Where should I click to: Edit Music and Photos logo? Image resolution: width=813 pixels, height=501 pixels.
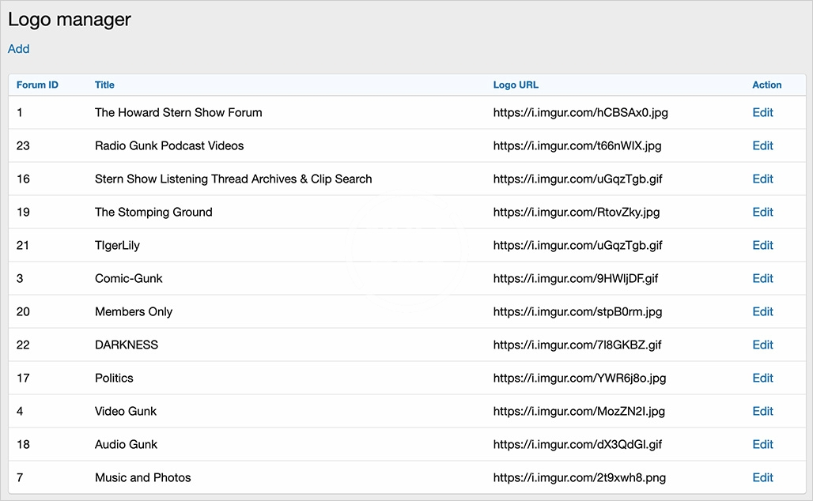pos(762,477)
